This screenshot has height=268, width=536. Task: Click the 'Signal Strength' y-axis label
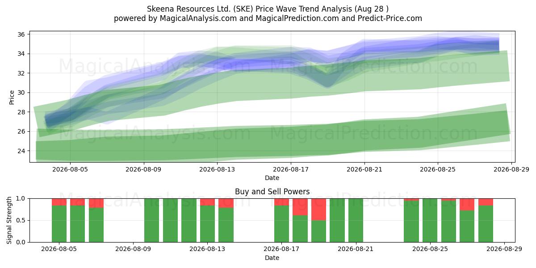[10, 220]
